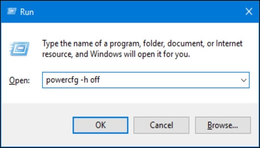Image resolution: width=260 pixels, height=148 pixels.
Task: Click the word "powercfg" in the field
Action: click(62, 80)
